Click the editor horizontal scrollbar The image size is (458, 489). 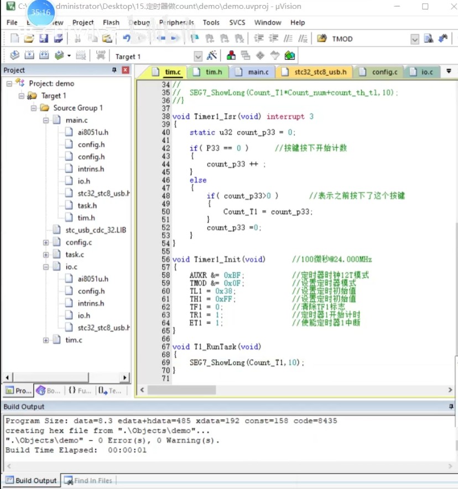coord(293,390)
